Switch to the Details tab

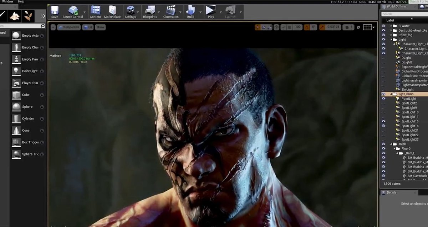[x=391, y=192]
